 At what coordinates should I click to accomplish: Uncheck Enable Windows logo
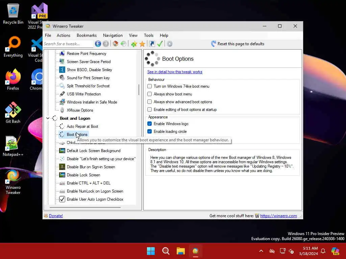(x=150, y=124)
